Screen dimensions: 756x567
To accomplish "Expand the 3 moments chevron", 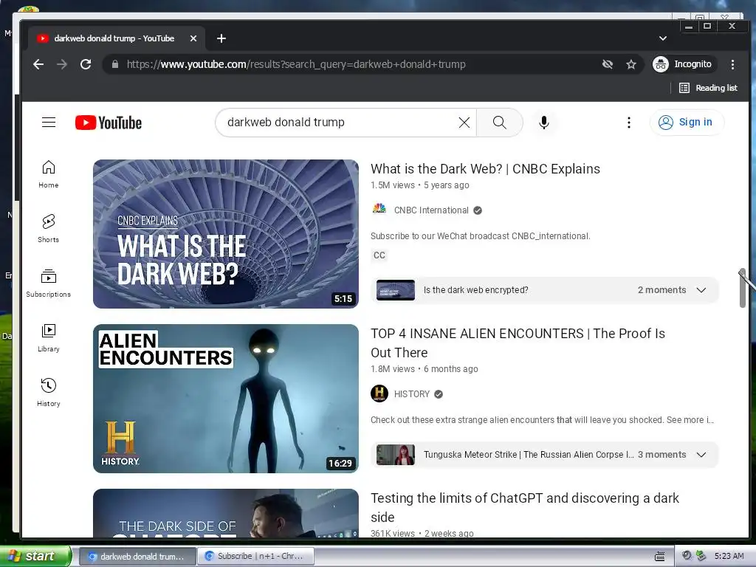I will [701, 455].
